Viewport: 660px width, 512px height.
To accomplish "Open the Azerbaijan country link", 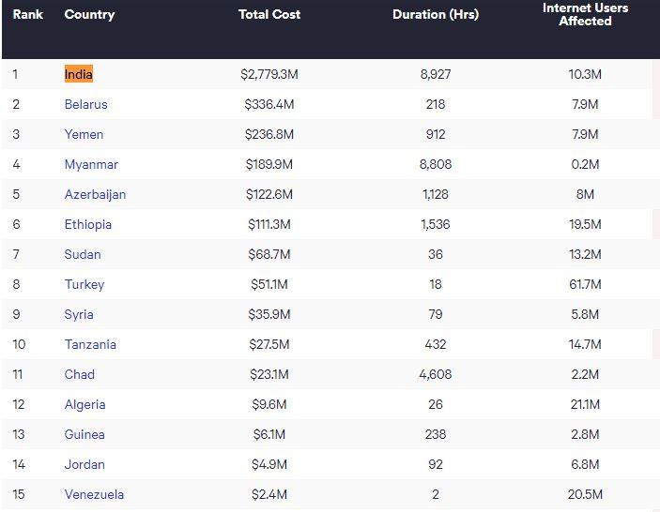I will [x=95, y=194].
